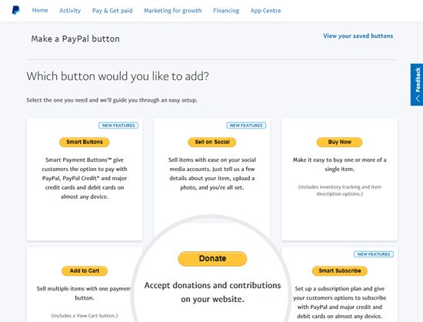Click the PayPal logo icon
Viewport: 423px width, 322px height.
[16, 10]
